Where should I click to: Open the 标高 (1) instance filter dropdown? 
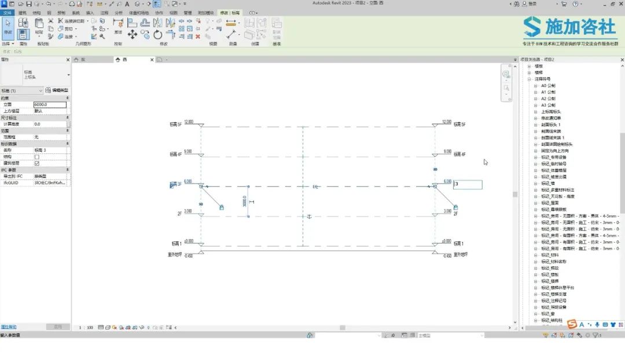21,91
